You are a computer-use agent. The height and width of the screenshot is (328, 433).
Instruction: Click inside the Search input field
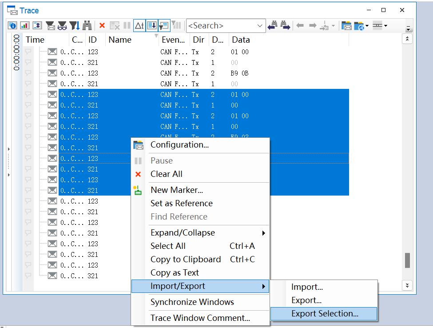coord(220,26)
